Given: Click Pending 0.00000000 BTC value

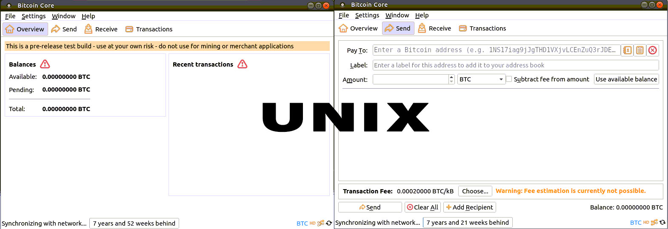Looking at the screenshot, I should pos(66,89).
